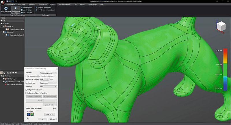Click the Optionen ... button

(50, 114)
